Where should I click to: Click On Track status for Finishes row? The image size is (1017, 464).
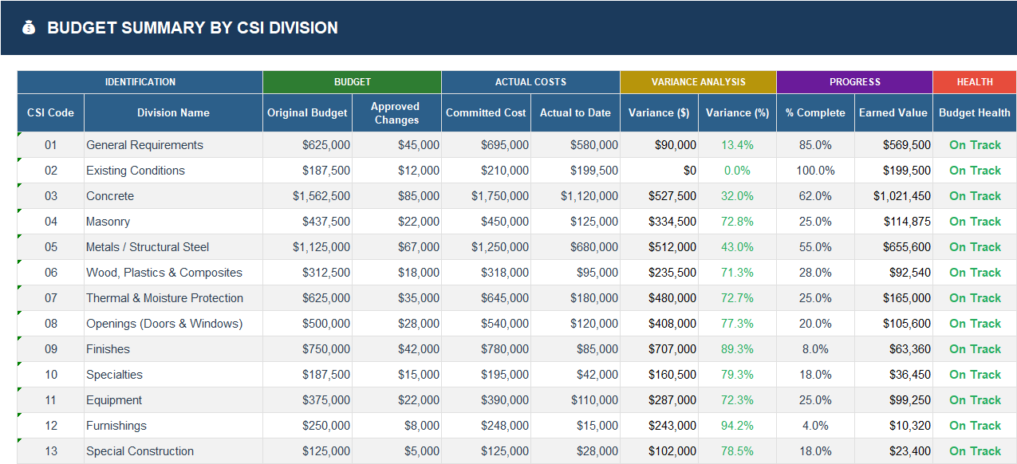pos(975,349)
